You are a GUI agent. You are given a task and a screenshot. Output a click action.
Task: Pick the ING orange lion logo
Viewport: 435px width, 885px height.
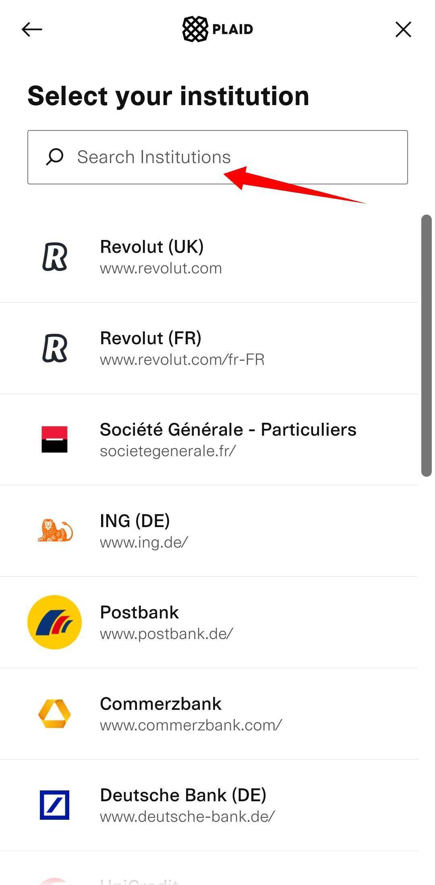[55, 531]
